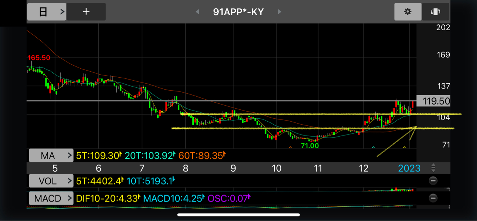Image resolution: width=477 pixels, height=221 pixels.
Task: Open the MACD indicator selector
Action: 51,198
